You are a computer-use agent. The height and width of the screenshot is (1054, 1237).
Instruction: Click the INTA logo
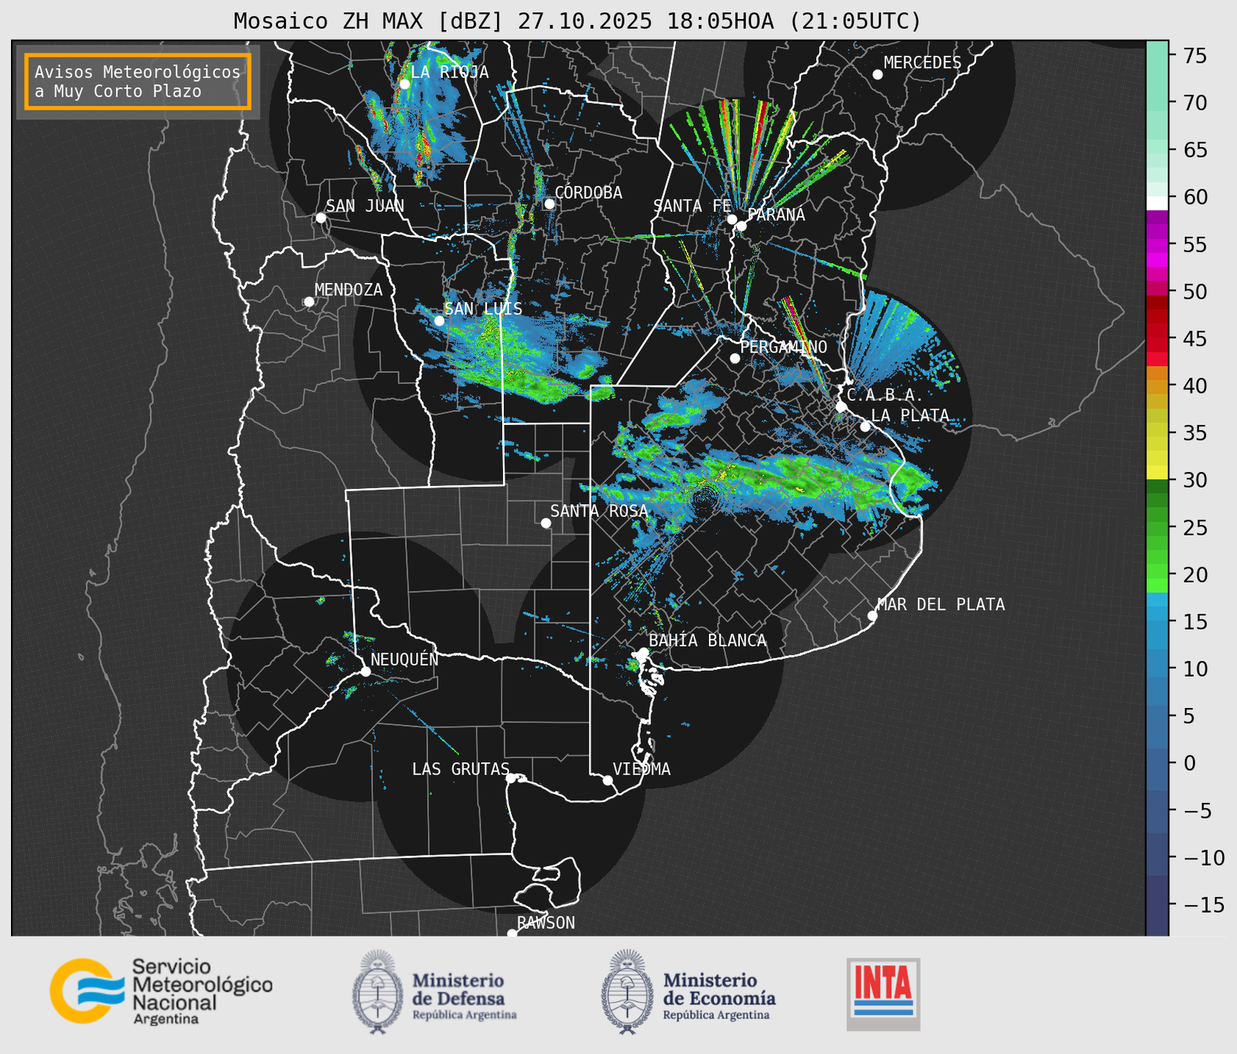point(883,994)
